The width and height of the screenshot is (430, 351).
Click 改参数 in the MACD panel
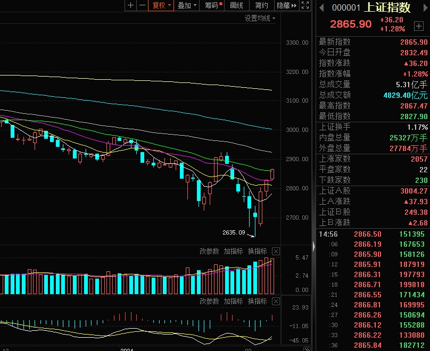tap(209, 301)
